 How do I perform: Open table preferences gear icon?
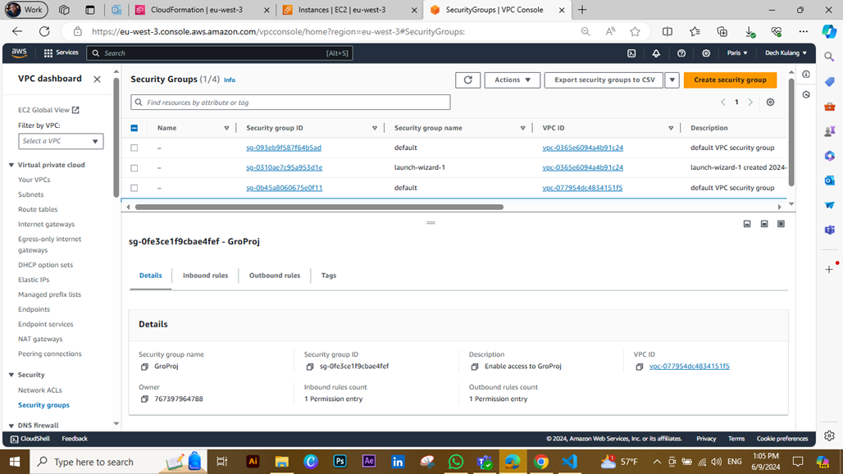[x=770, y=103]
